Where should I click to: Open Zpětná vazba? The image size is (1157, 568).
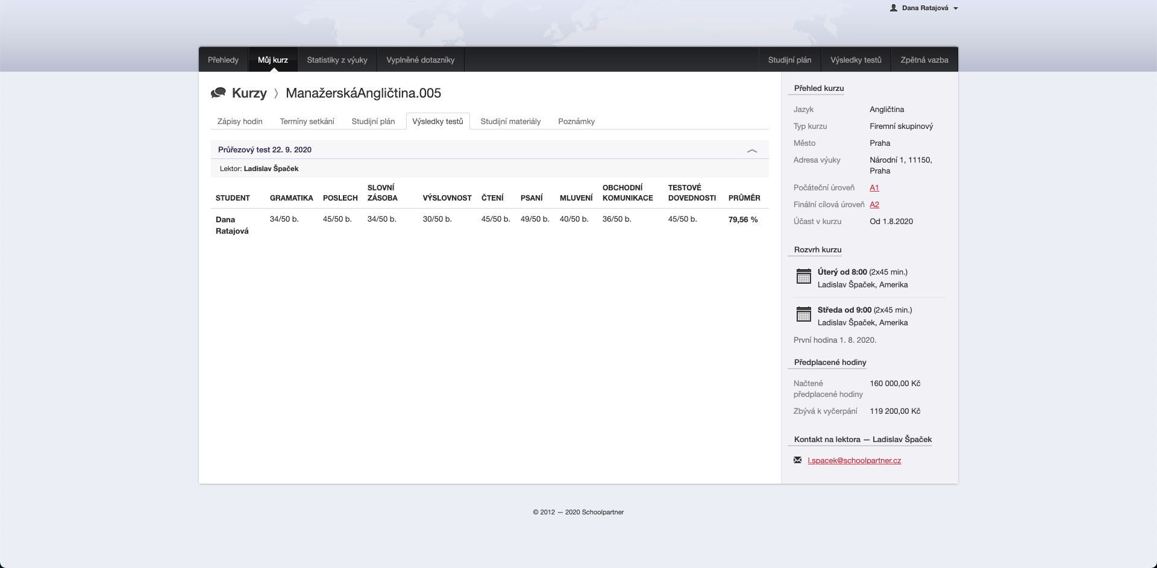point(924,60)
